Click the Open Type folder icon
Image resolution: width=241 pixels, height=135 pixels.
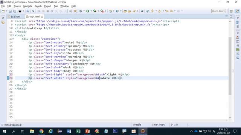125,11
